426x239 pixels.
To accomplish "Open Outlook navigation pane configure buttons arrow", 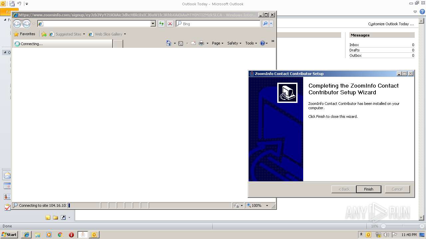I will [69, 217].
